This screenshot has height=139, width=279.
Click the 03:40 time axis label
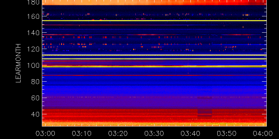(190, 133)
